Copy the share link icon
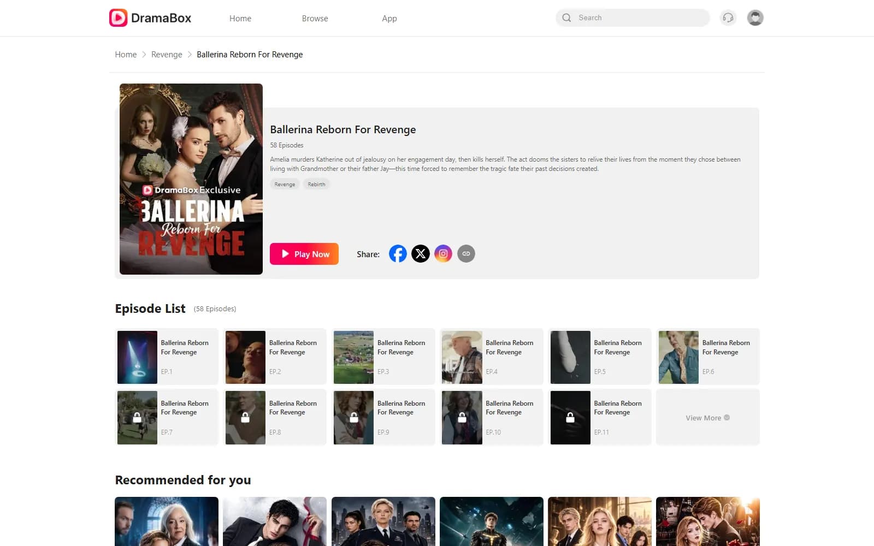The image size is (874, 546). [x=466, y=254]
